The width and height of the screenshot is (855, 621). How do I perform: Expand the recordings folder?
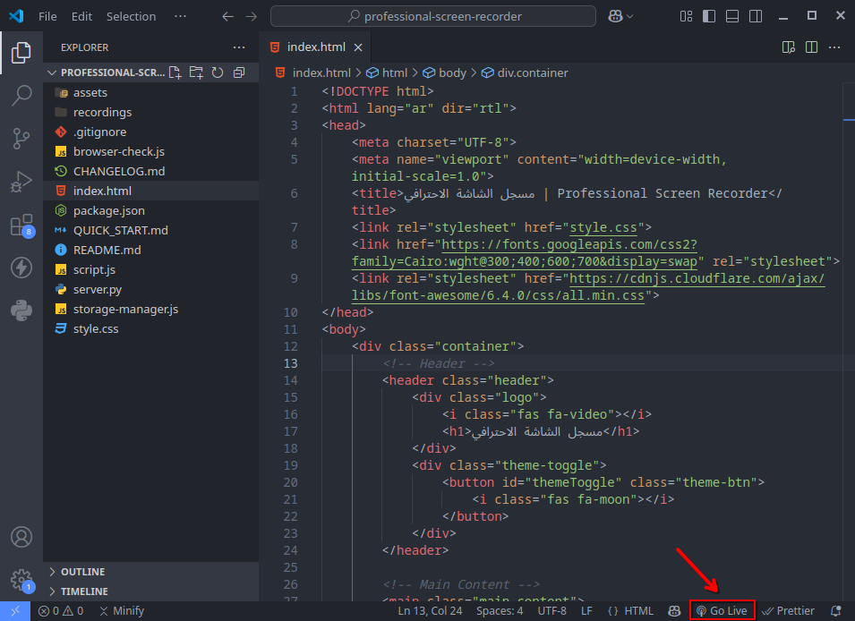pyautogui.click(x=150, y=113)
